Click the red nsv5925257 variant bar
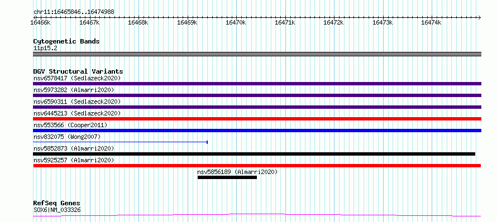 (257, 166)
